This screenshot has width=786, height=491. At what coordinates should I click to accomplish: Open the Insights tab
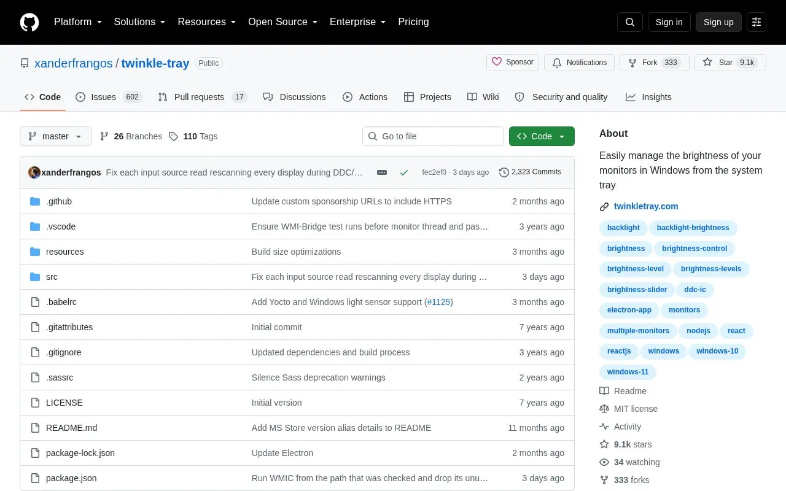(648, 97)
